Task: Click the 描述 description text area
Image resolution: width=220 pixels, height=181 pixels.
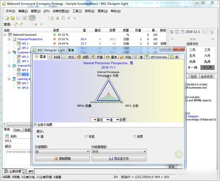Action: pyautogui.click(x=18, y=158)
